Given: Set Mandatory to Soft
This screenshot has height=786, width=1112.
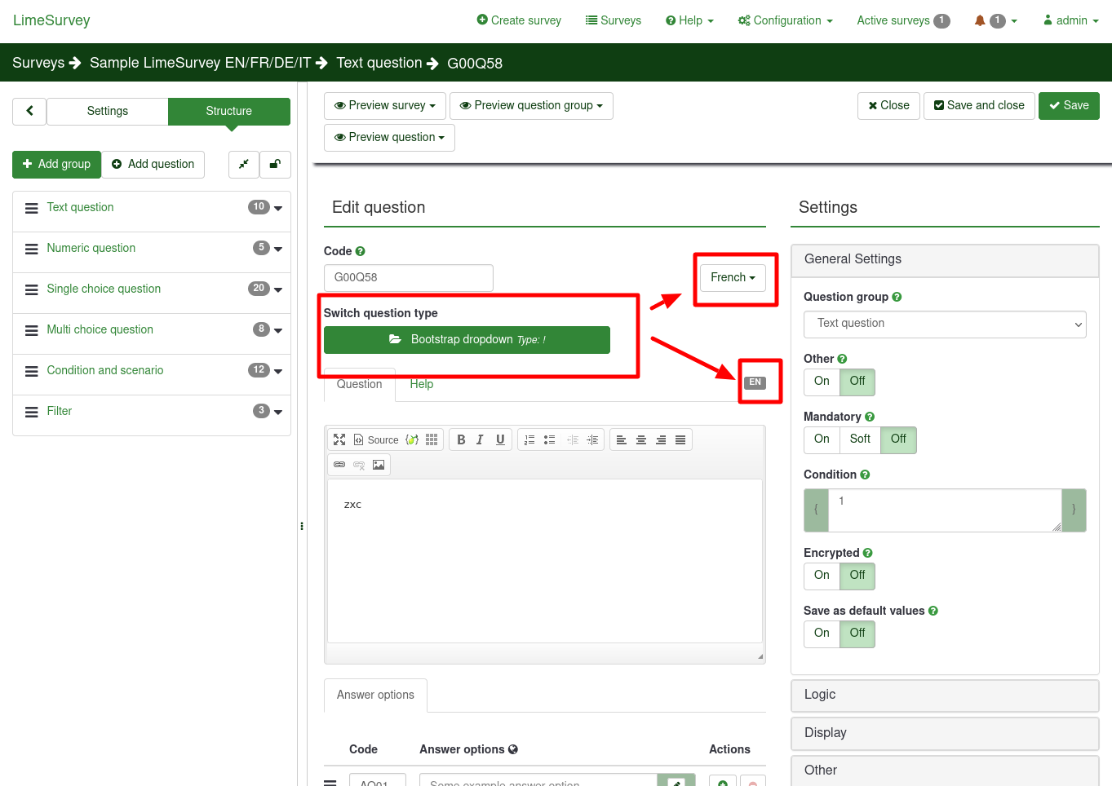Looking at the screenshot, I should click(x=860, y=439).
